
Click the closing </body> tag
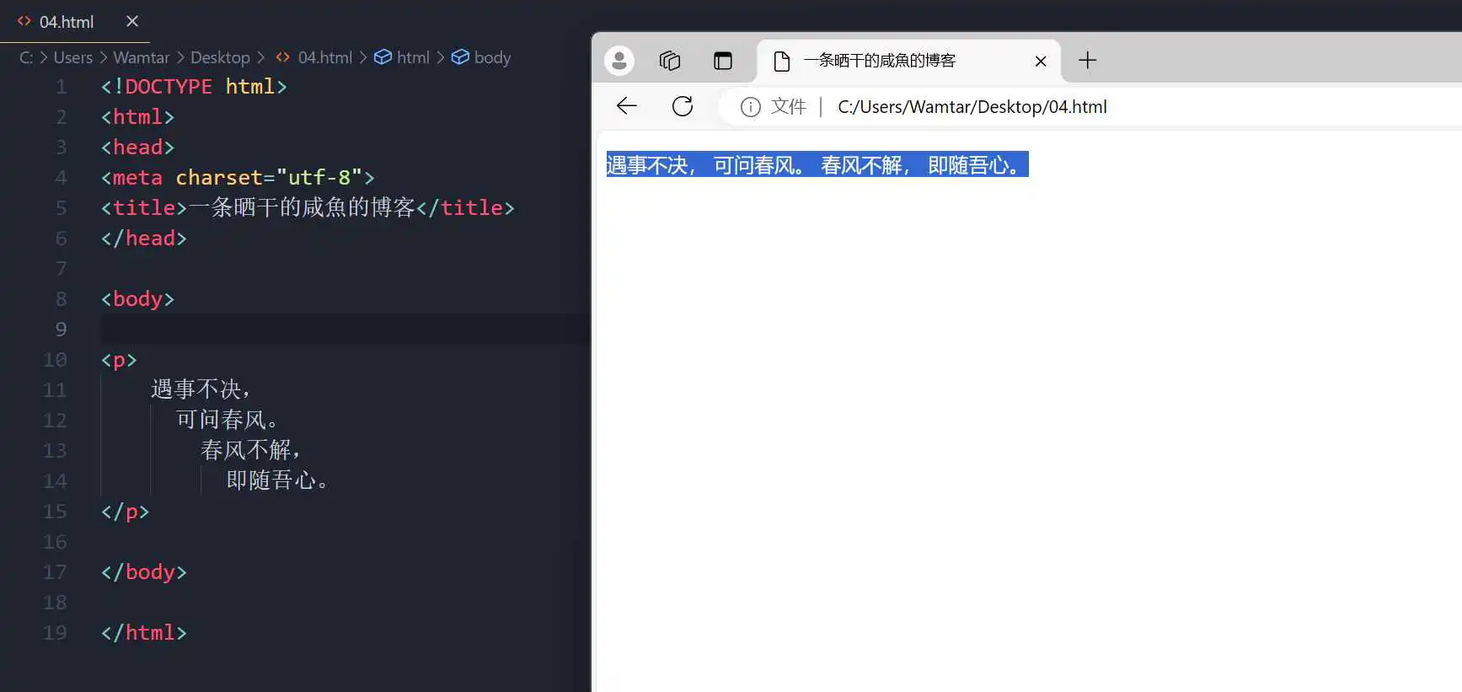[143, 572]
